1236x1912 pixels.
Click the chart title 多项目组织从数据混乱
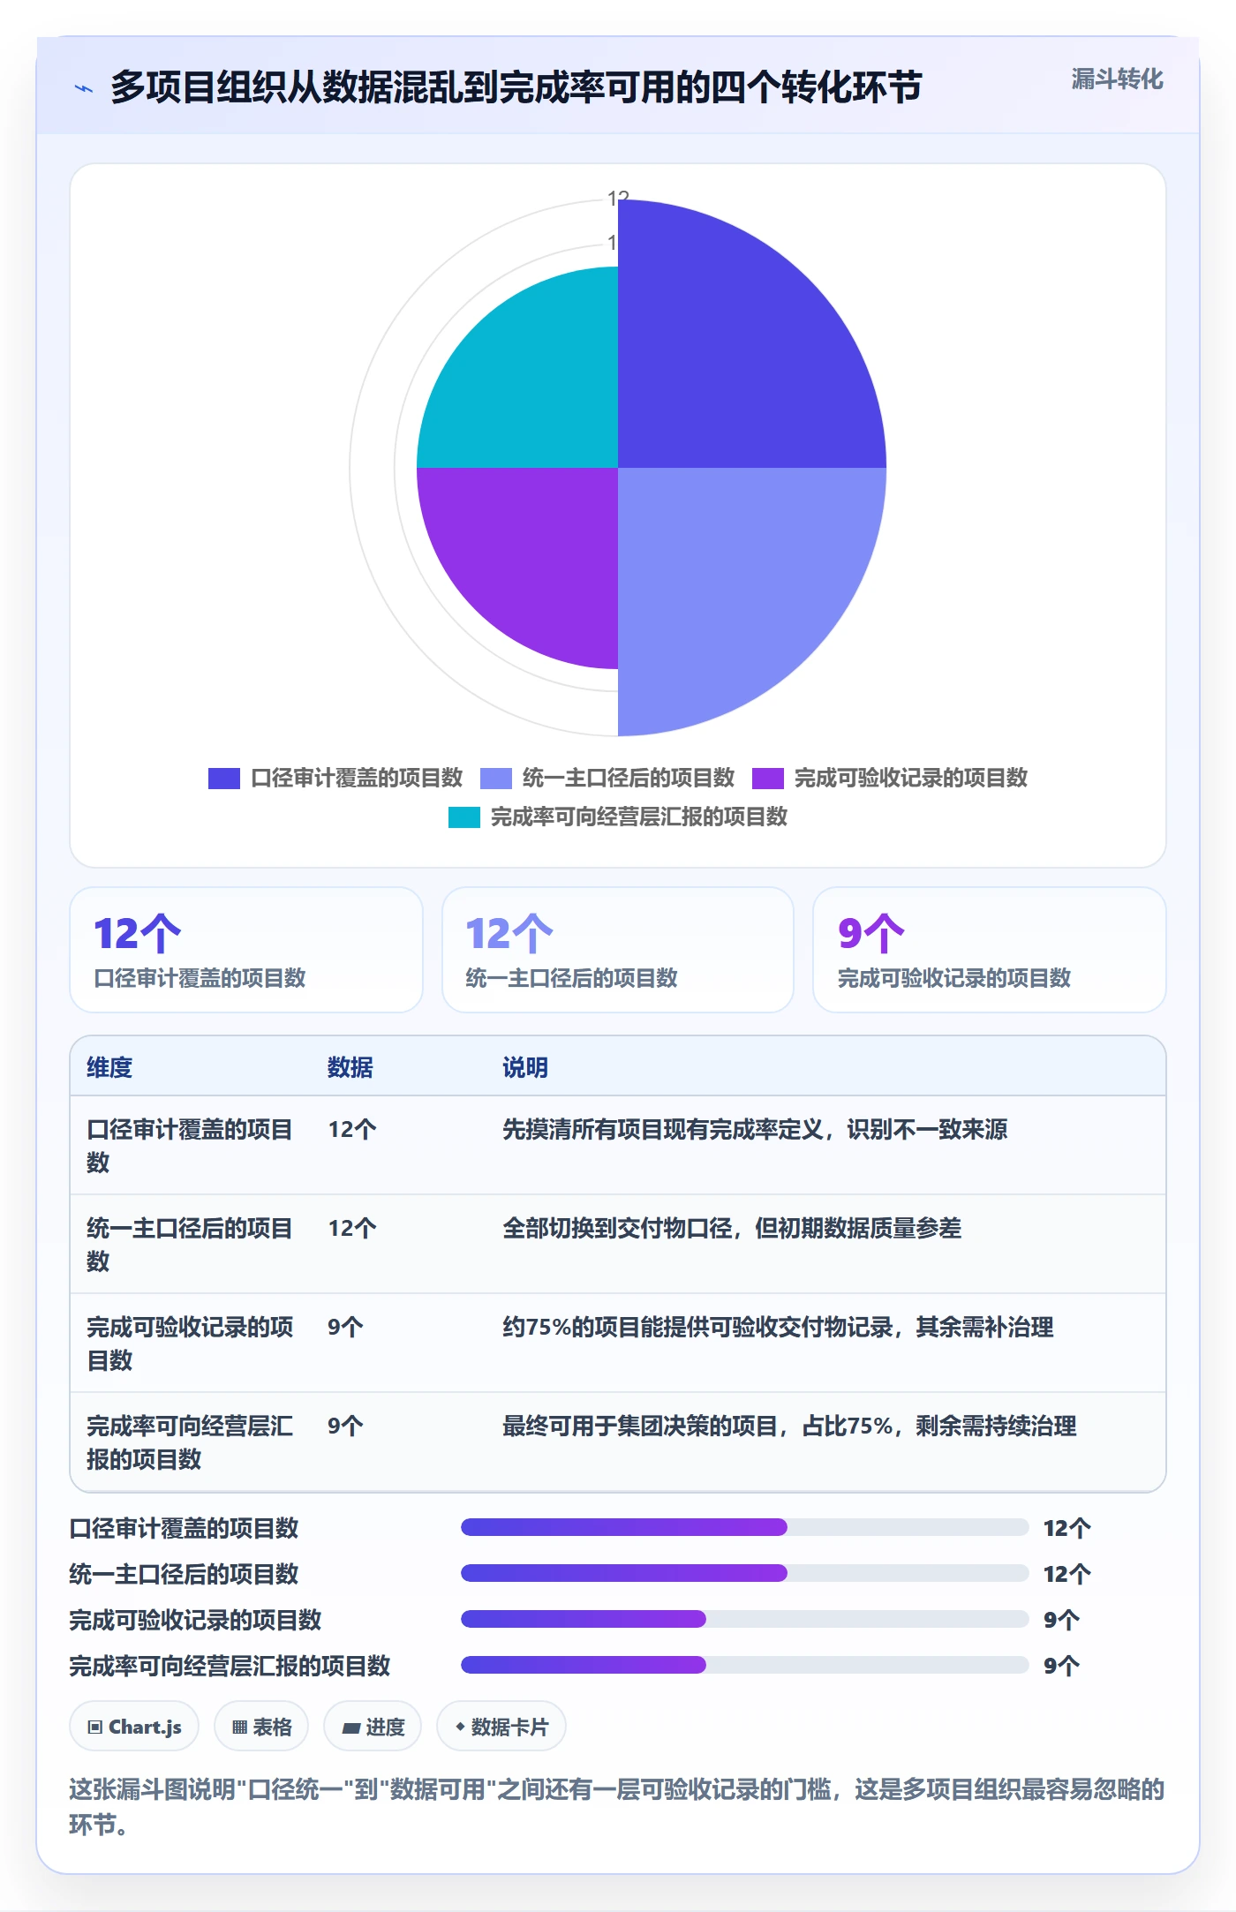(x=516, y=87)
